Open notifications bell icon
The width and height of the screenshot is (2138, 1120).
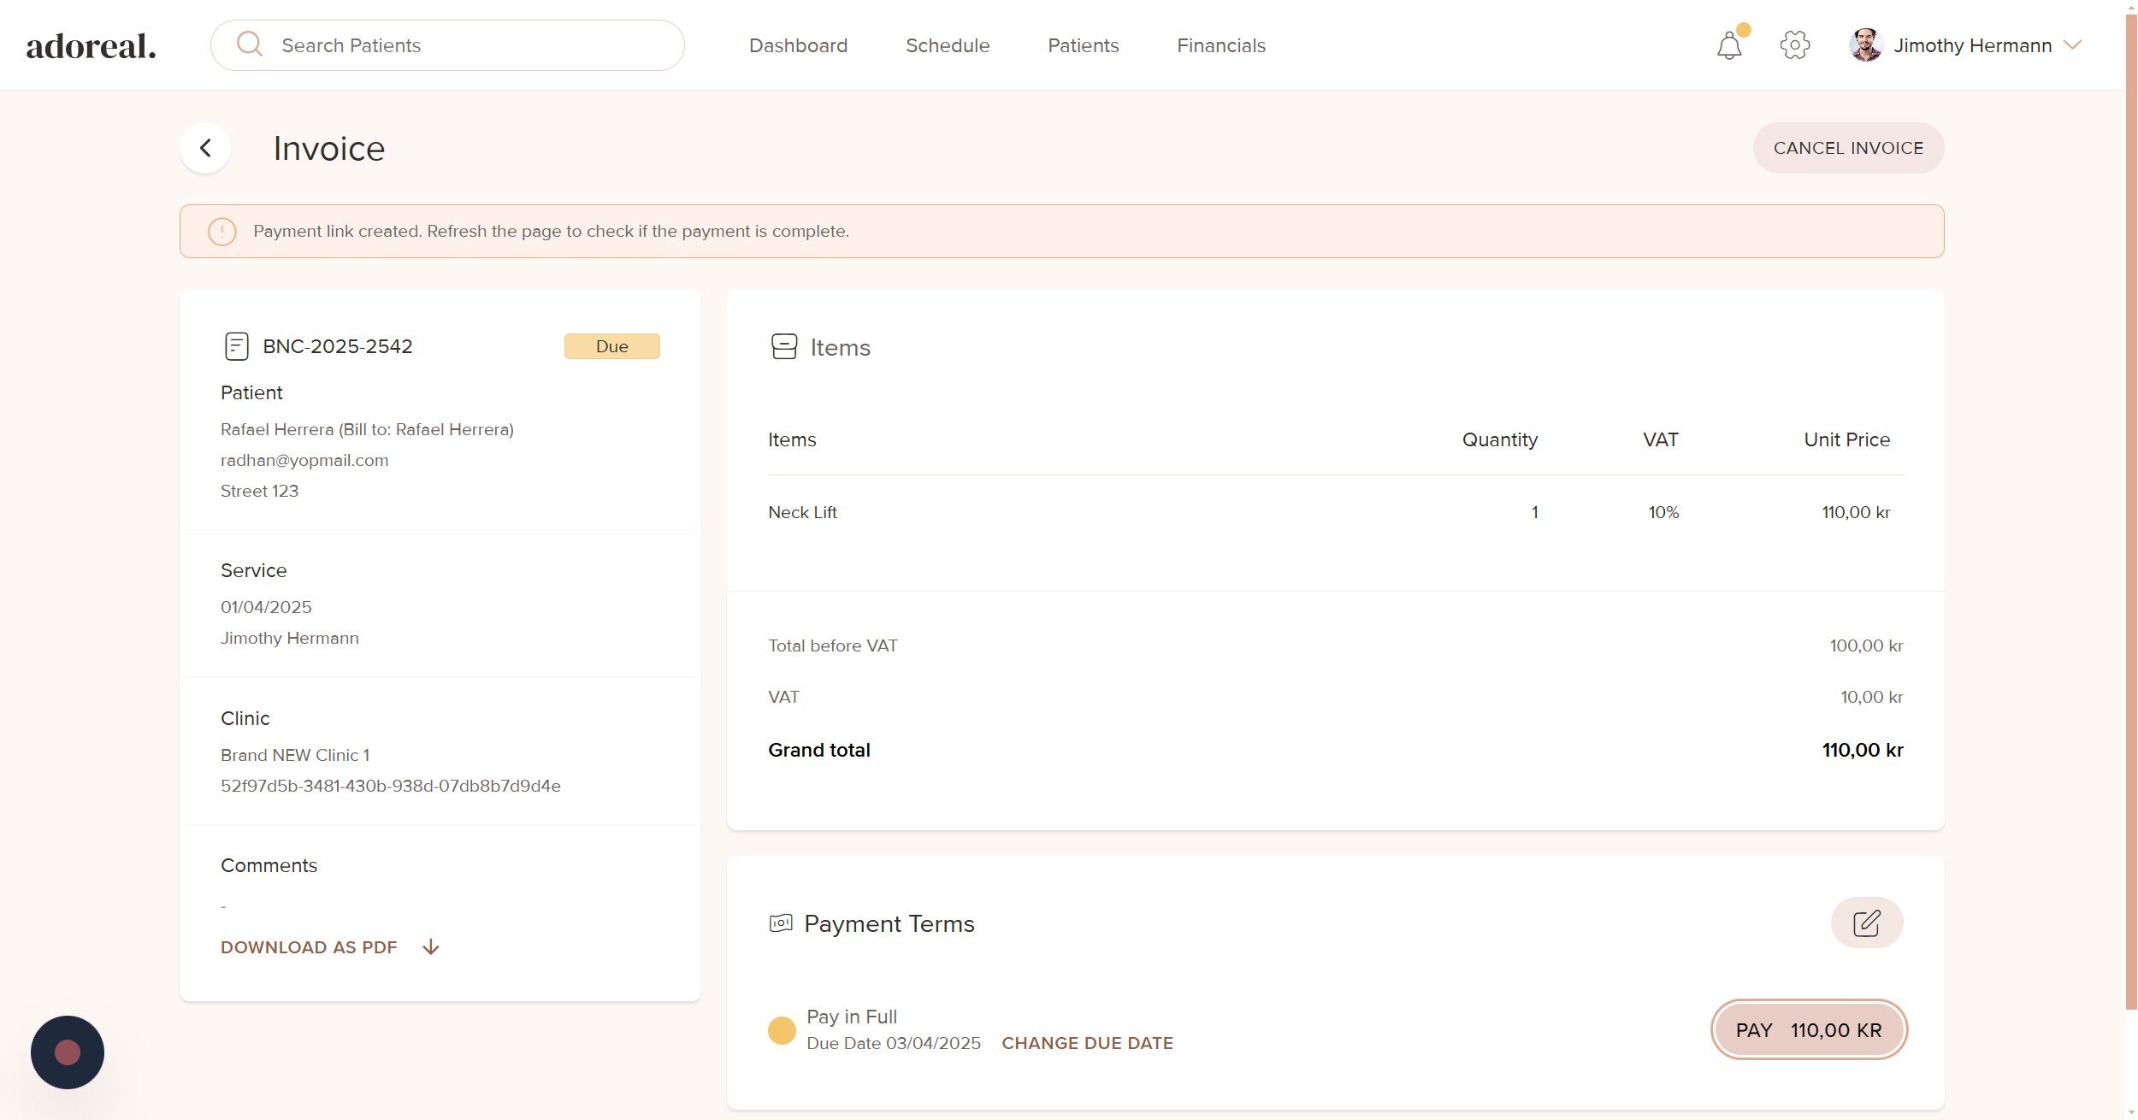pos(1728,45)
